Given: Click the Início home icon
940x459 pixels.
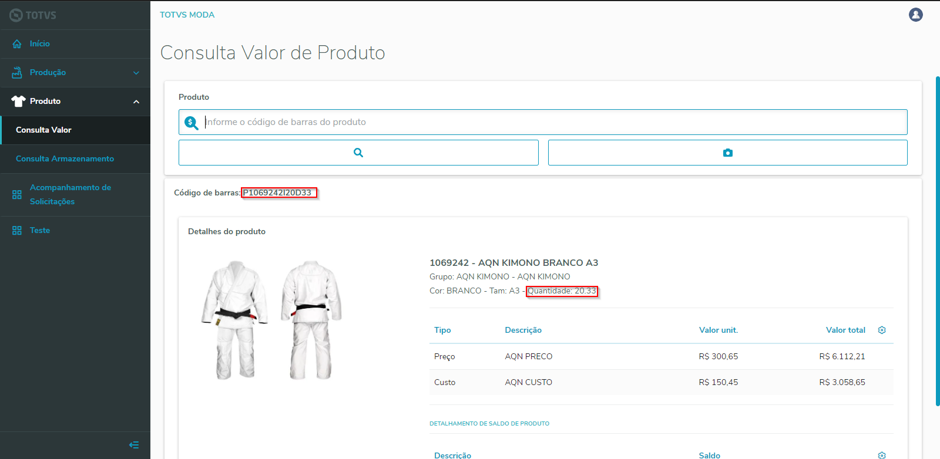Looking at the screenshot, I should [x=17, y=44].
